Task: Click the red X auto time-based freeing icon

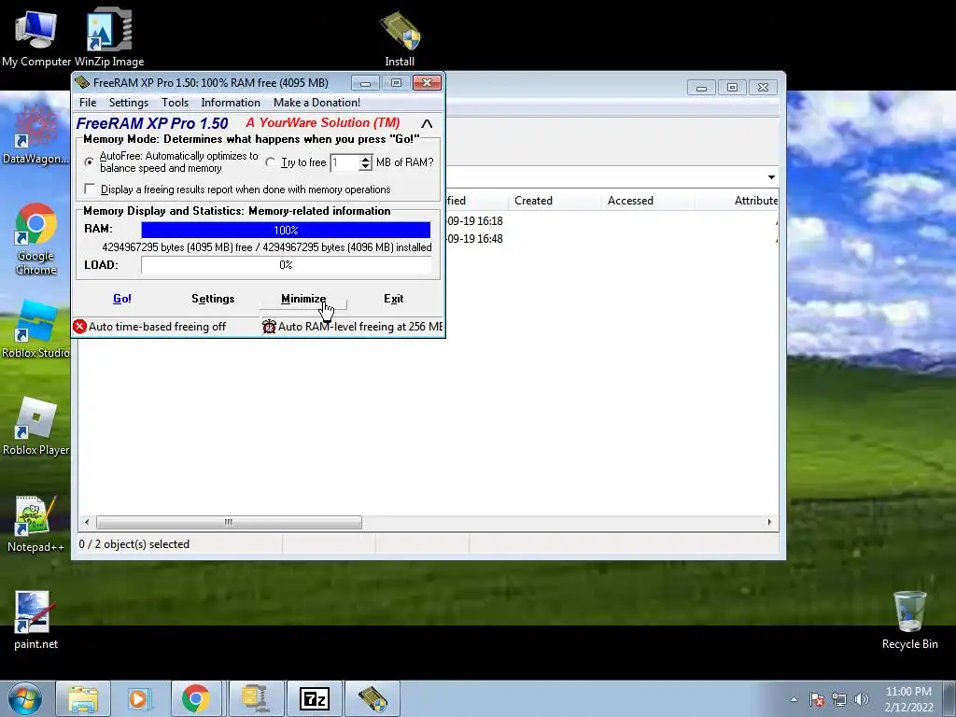Action: coord(80,326)
